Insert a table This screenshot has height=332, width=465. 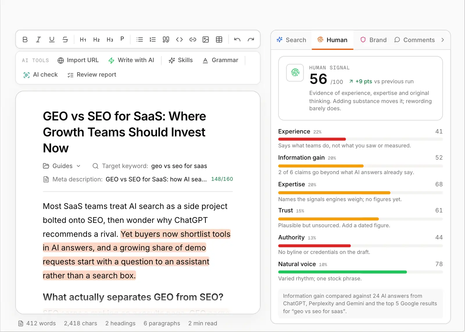click(219, 39)
